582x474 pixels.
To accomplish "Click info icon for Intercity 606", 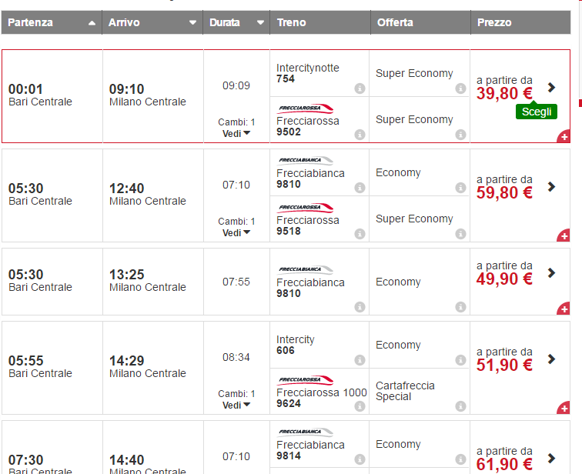I will pyautogui.click(x=360, y=360).
